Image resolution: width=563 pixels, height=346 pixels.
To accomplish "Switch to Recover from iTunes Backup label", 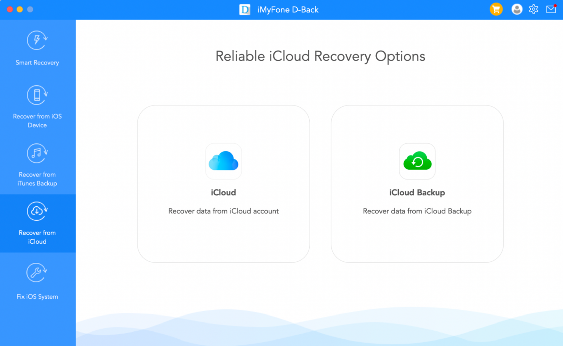I will click(x=37, y=179).
